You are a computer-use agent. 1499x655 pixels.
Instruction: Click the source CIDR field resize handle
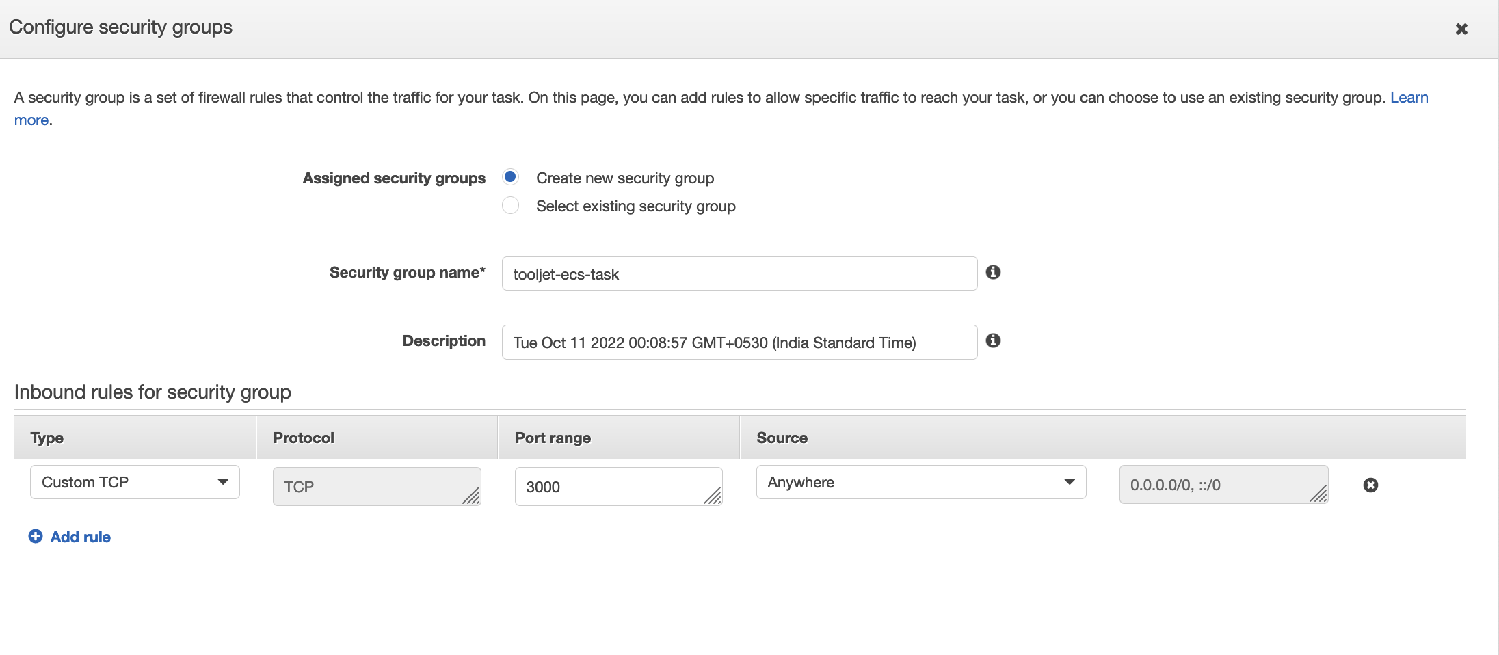pyautogui.click(x=1318, y=494)
